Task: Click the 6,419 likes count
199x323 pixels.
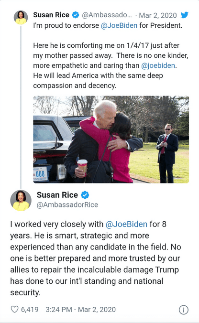Action: click(x=30, y=310)
